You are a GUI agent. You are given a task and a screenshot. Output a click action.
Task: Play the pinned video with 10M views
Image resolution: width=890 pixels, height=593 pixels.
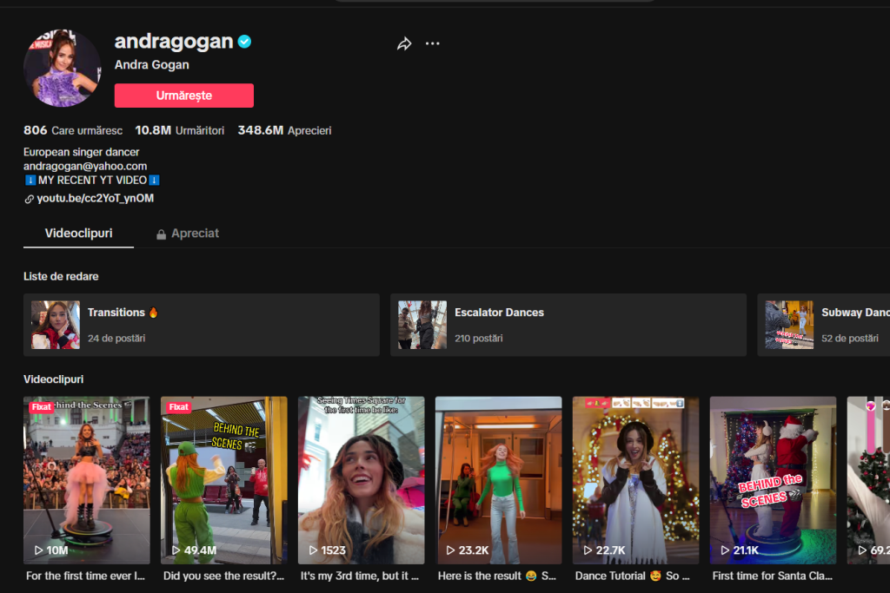tap(86, 480)
